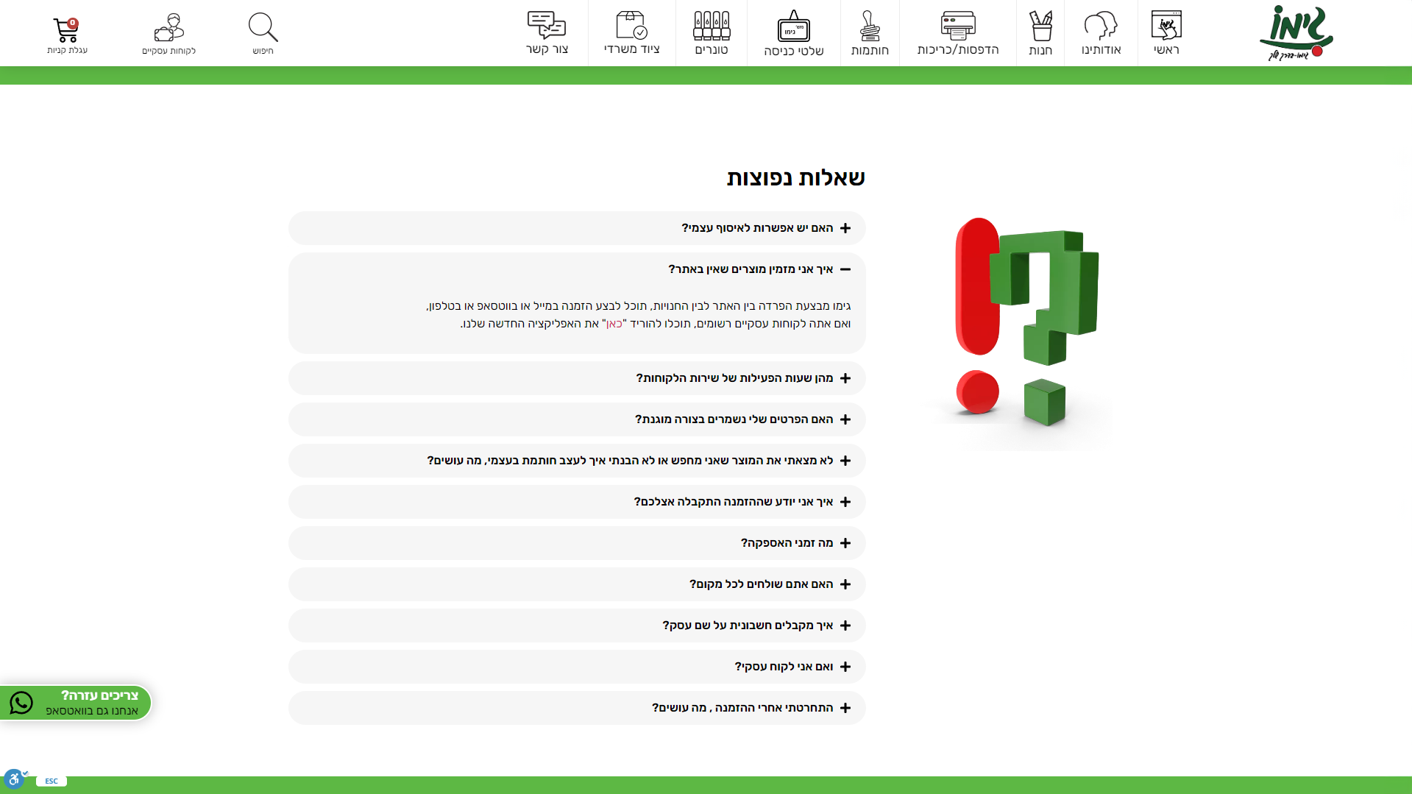Open the חנות menu label
The image size is (1412, 794).
pyautogui.click(x=1040, y=50)
